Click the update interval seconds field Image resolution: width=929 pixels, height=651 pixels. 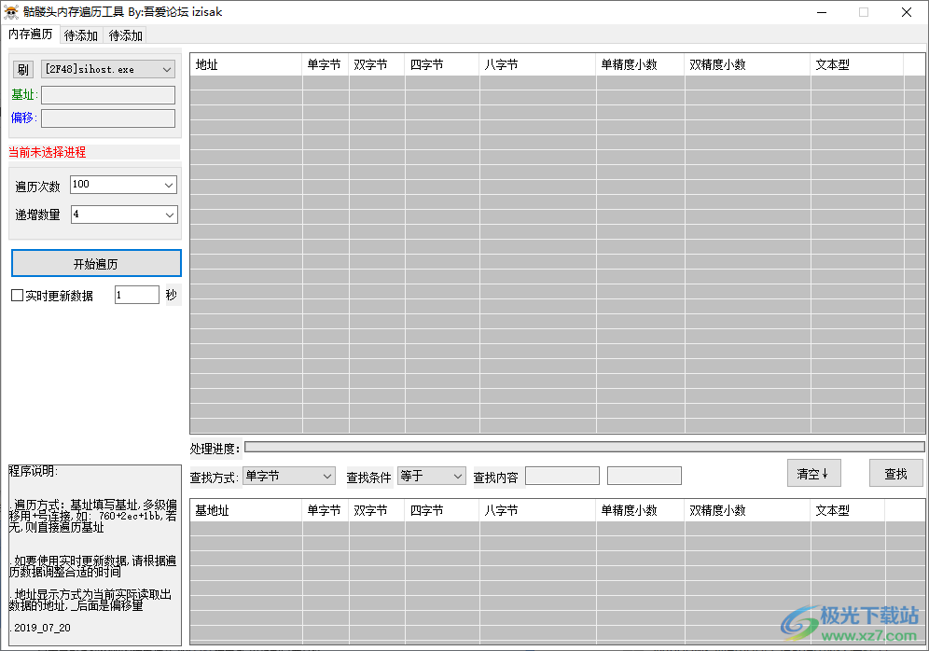137,295
